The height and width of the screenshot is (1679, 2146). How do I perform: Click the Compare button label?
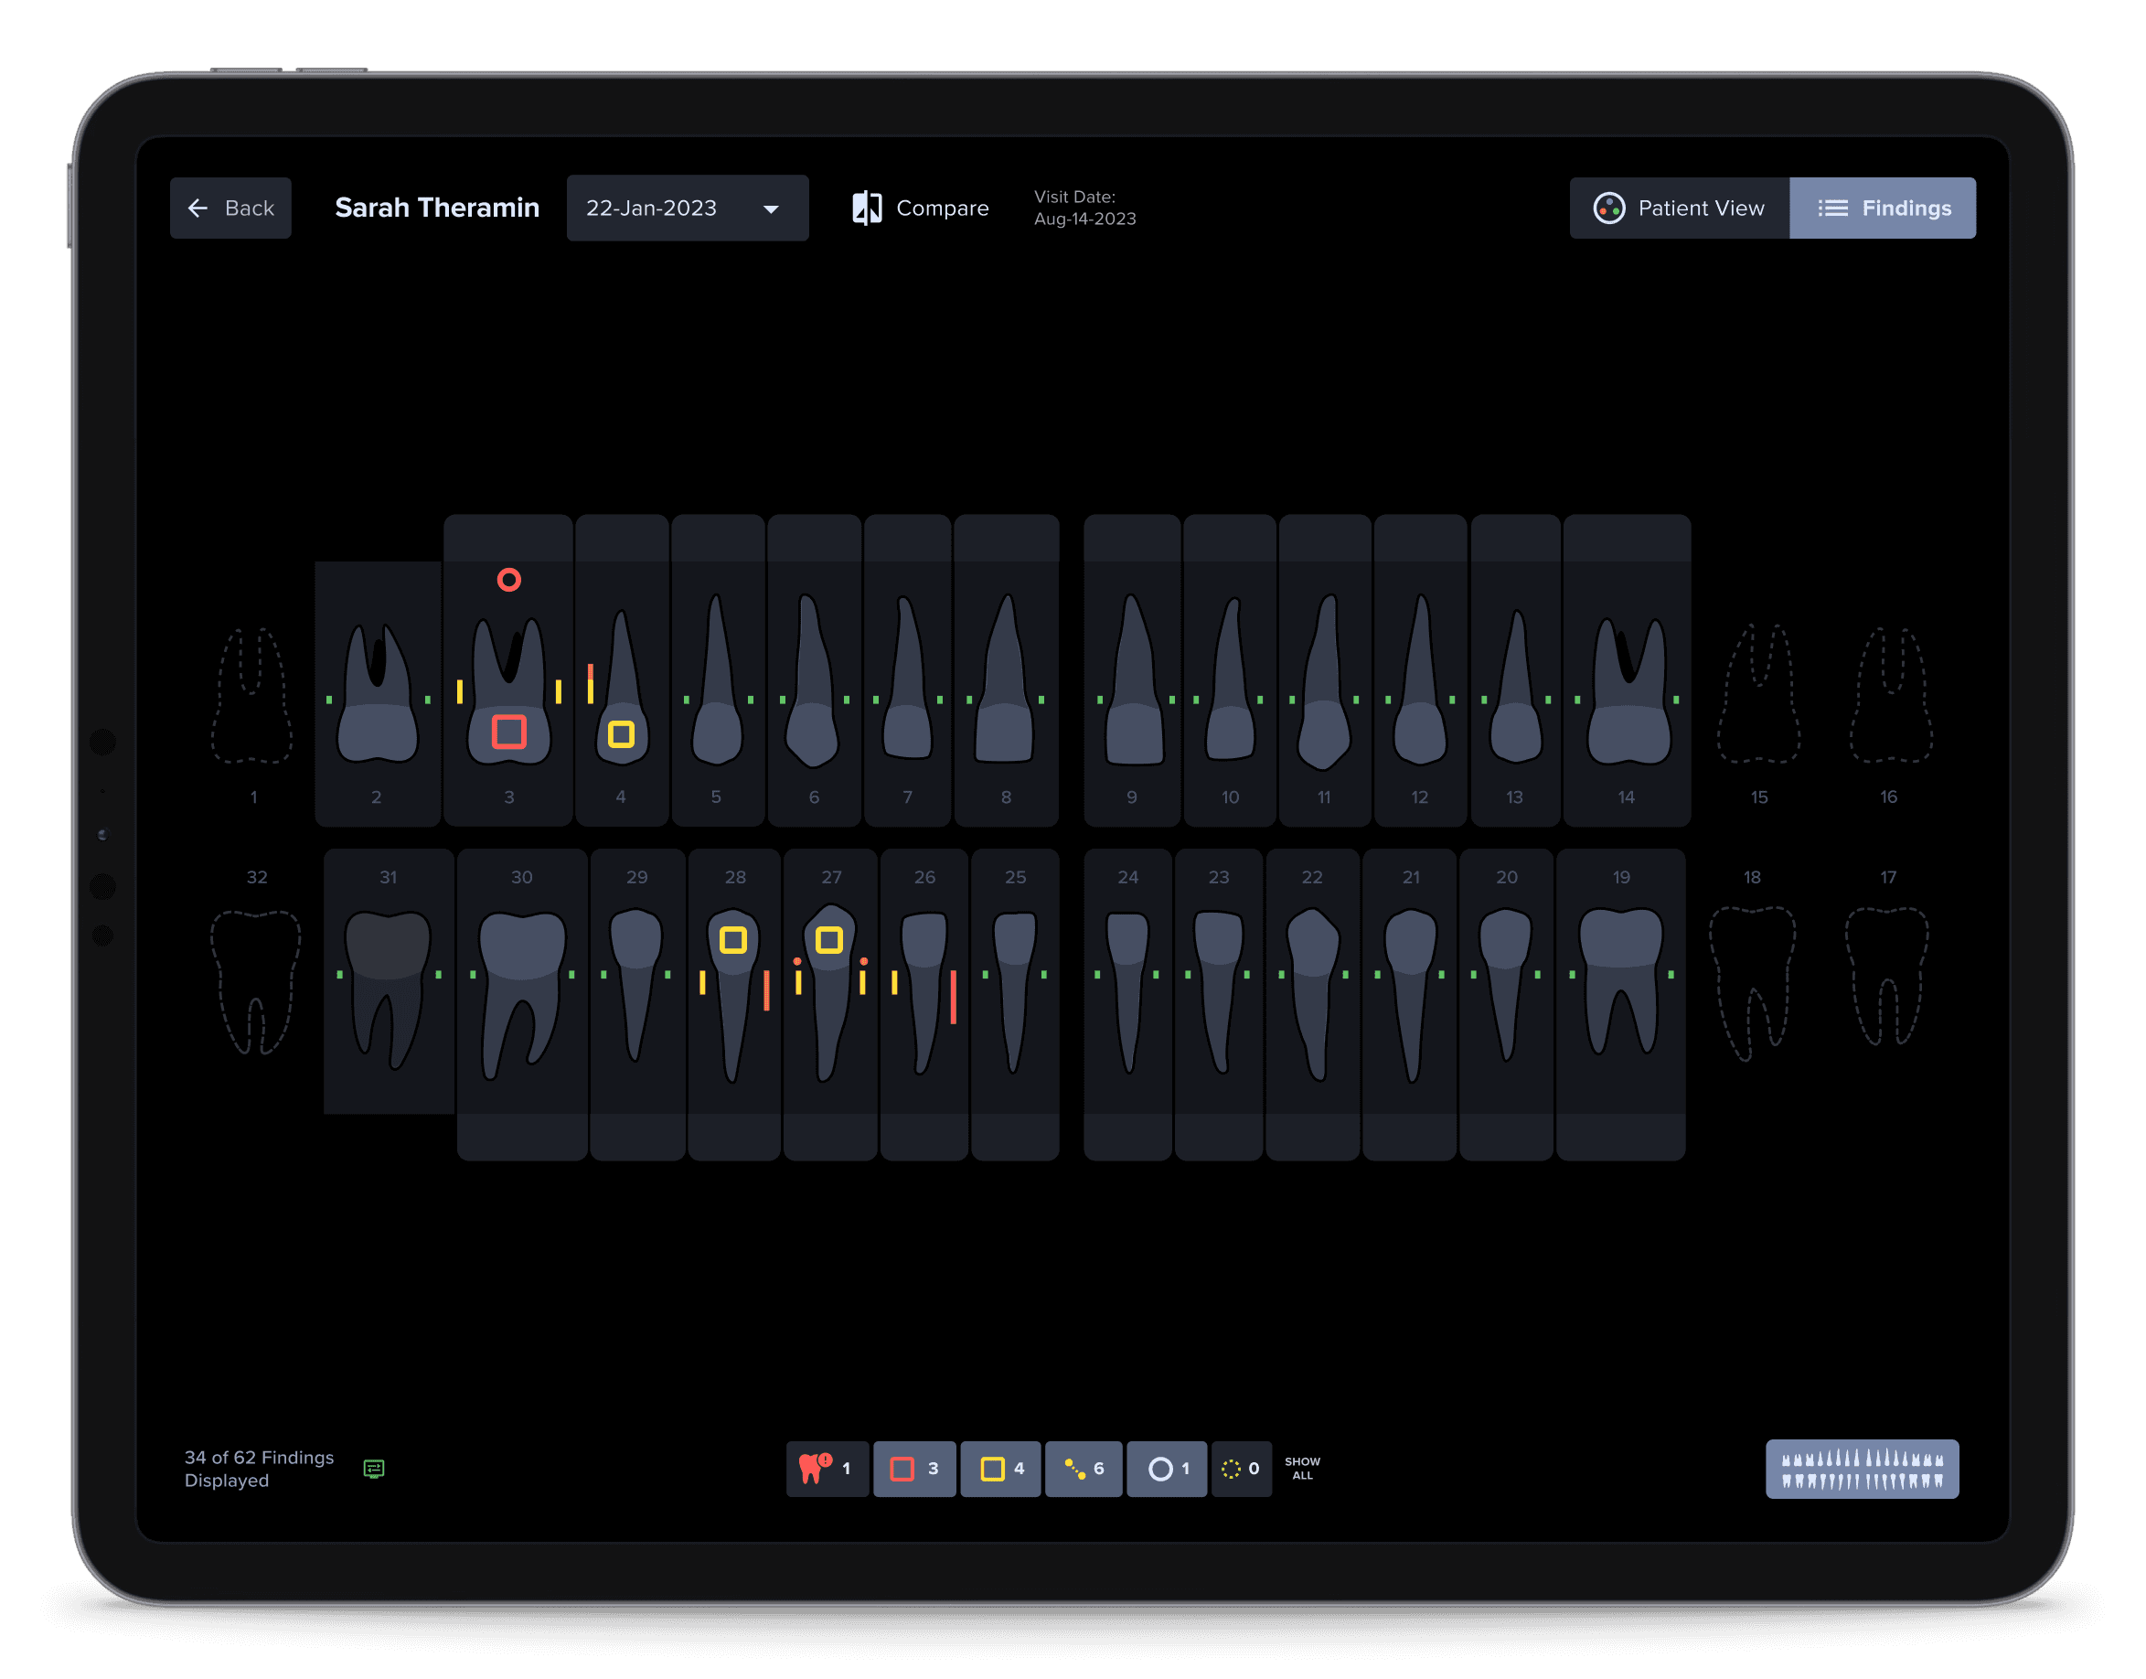click(x=943, y=208)
